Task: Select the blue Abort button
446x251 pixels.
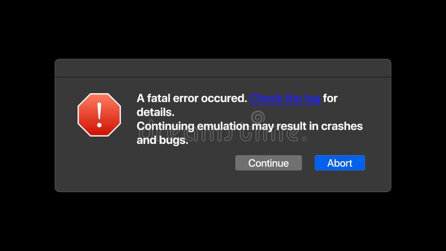Action: [340, 163]
